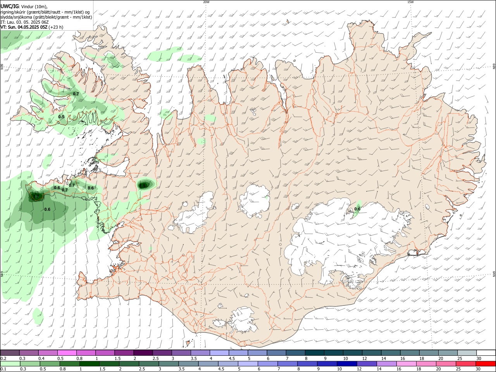This screenshot has width=496, height=372.
Task: Click the UWC/IG title text
Action: [9, 6]
